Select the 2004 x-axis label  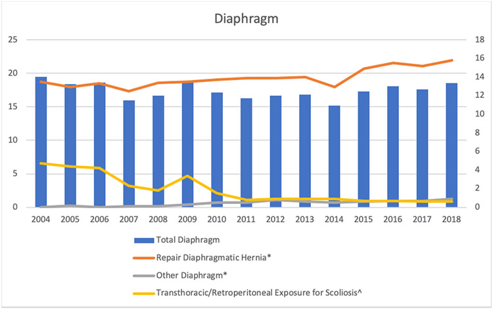[41, 219]
